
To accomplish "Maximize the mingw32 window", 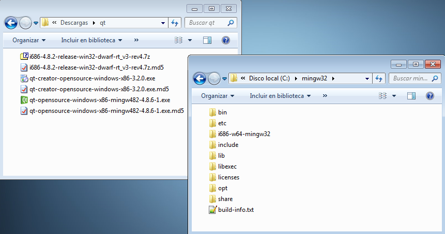I will tap(416, 64).
